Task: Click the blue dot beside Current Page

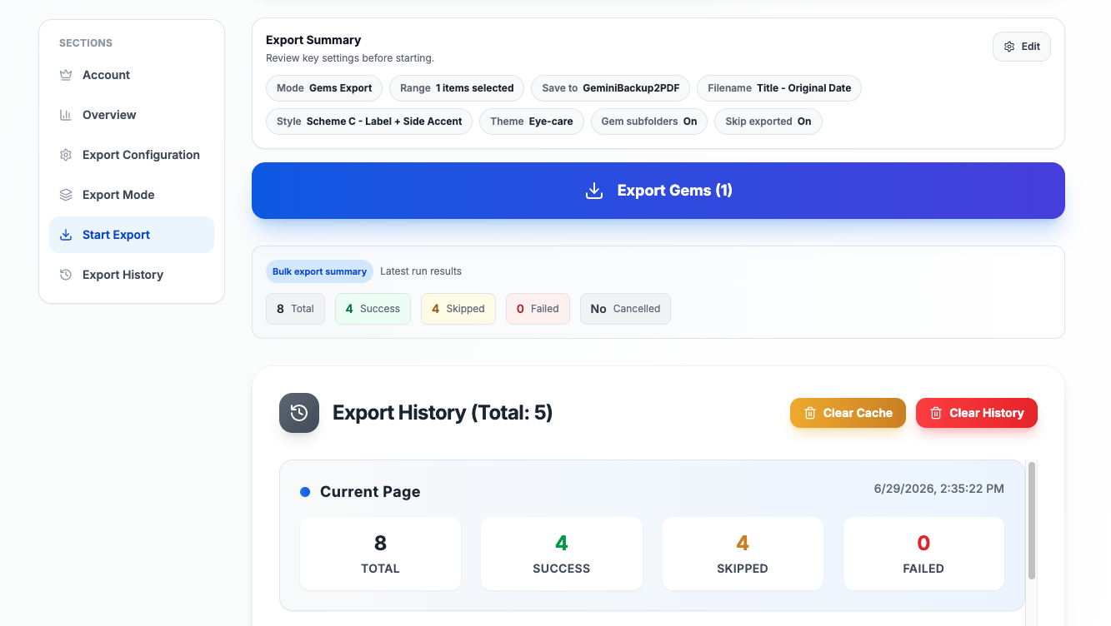Action: 305,492
